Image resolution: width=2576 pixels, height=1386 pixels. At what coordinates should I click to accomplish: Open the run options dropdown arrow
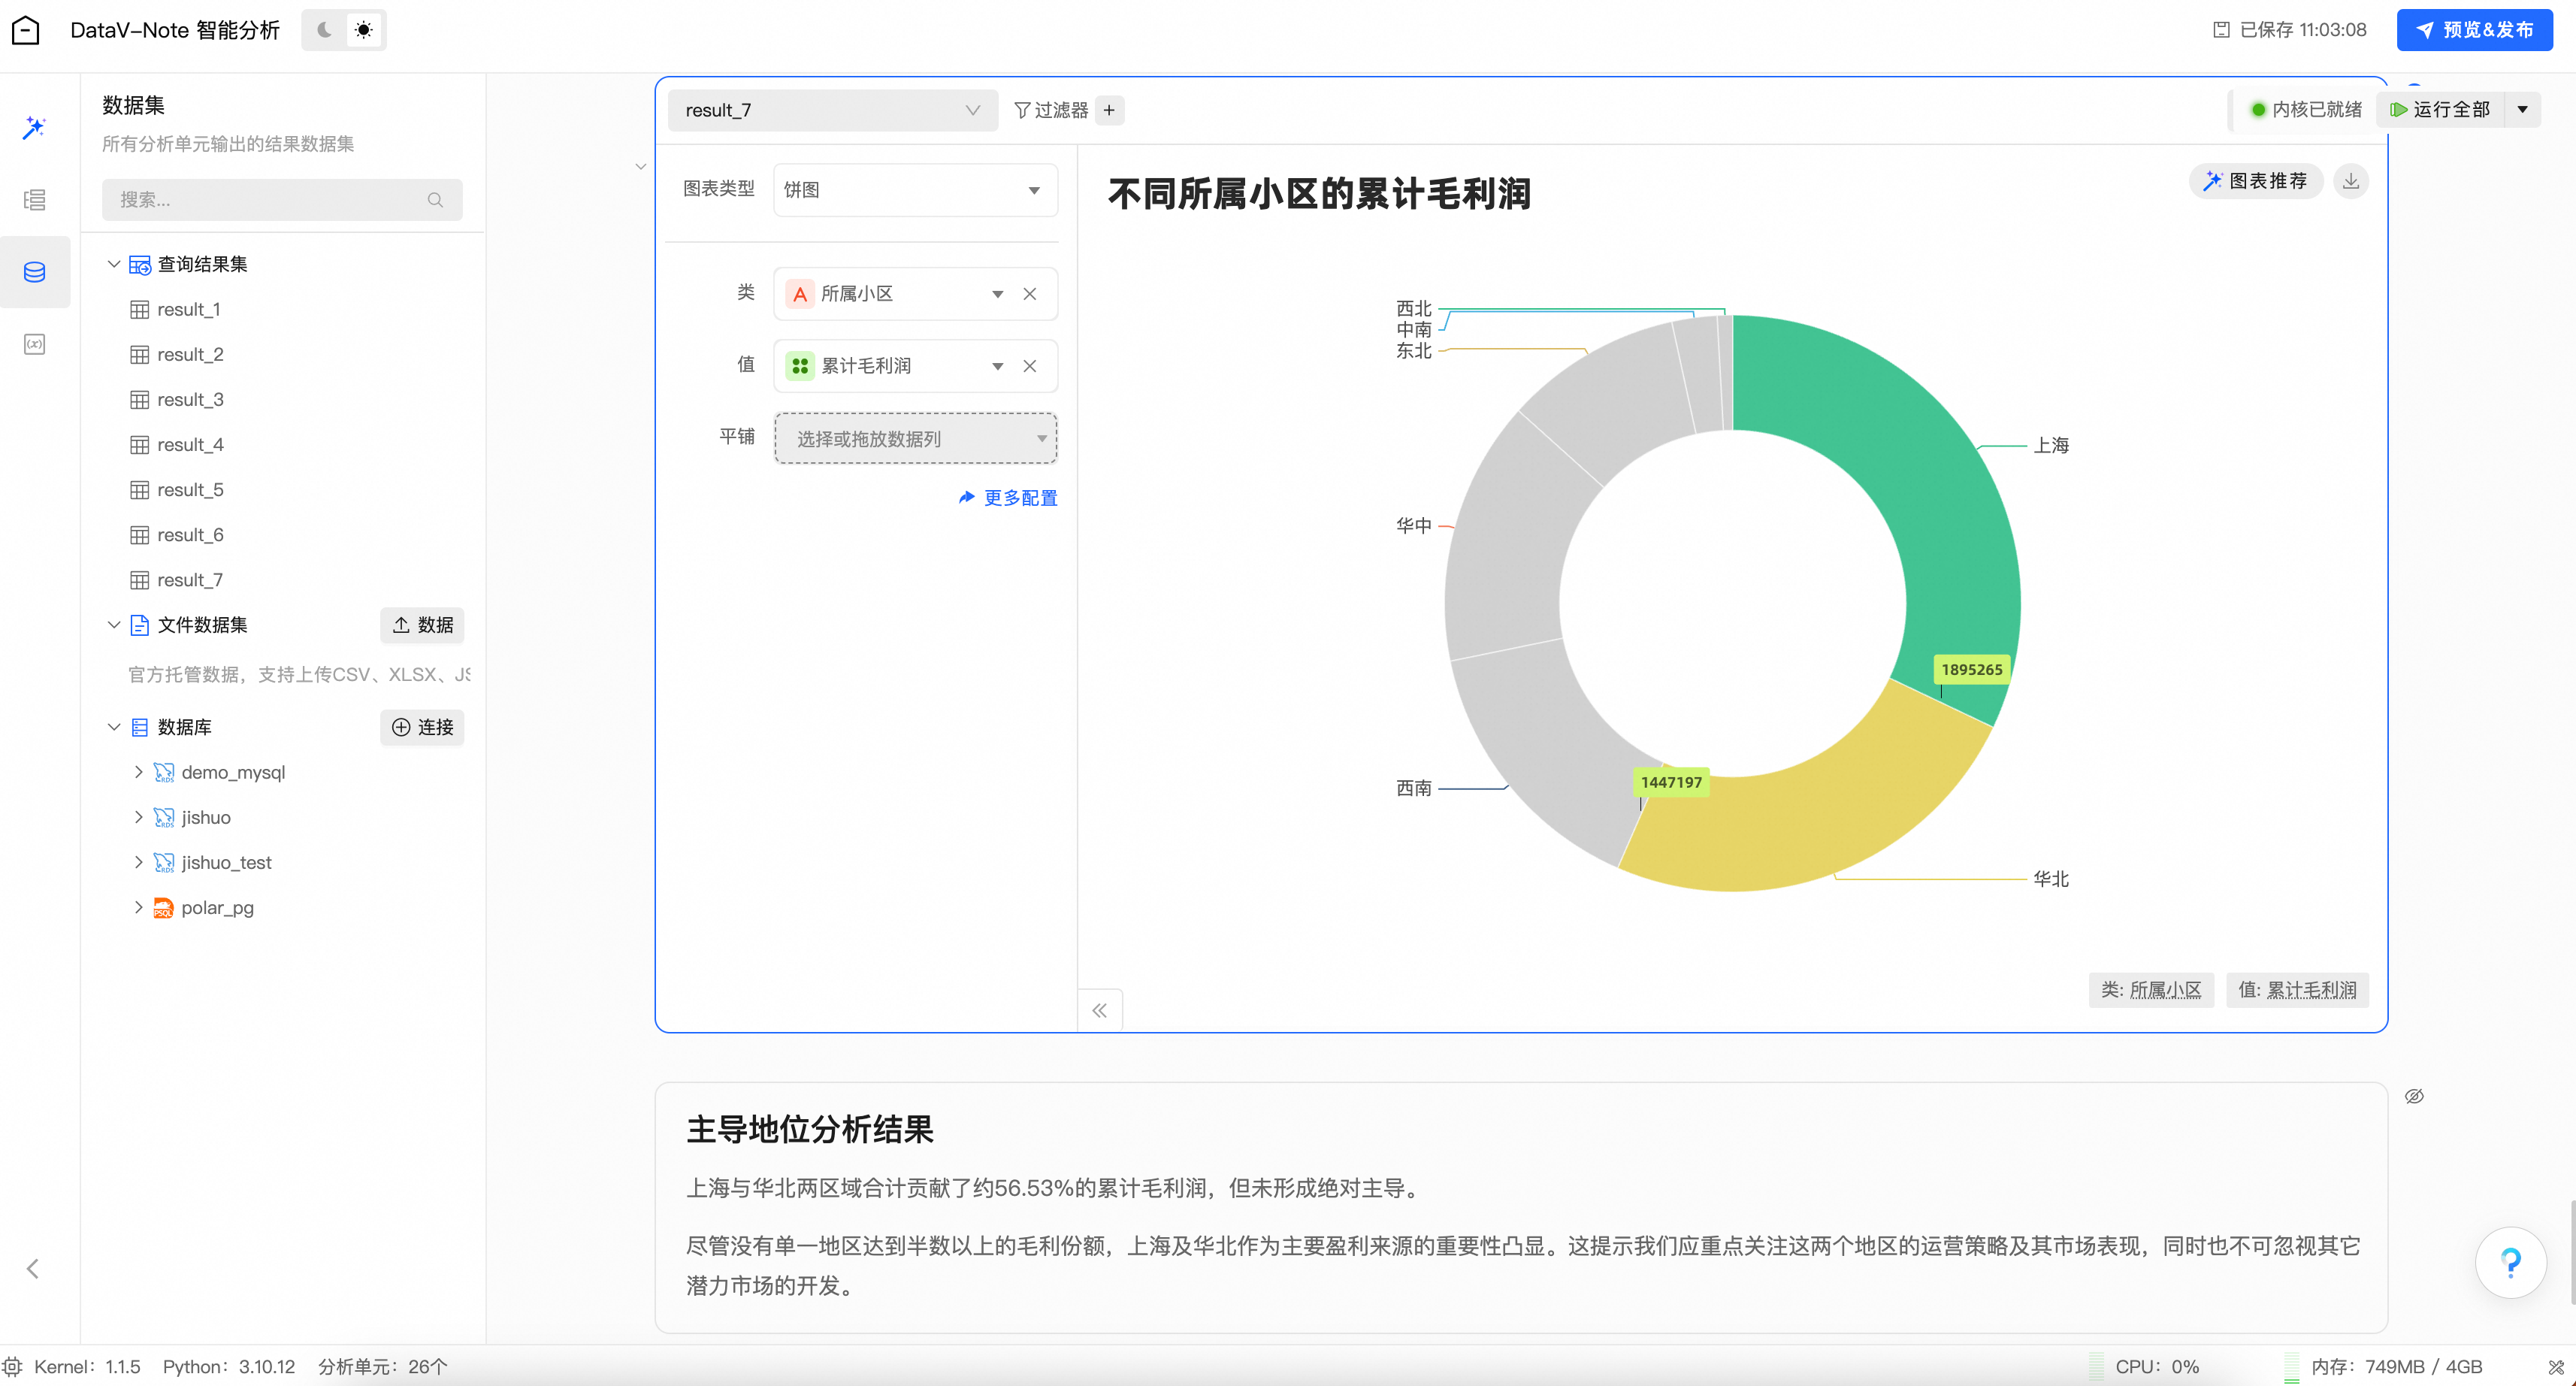pos(2523,110)
